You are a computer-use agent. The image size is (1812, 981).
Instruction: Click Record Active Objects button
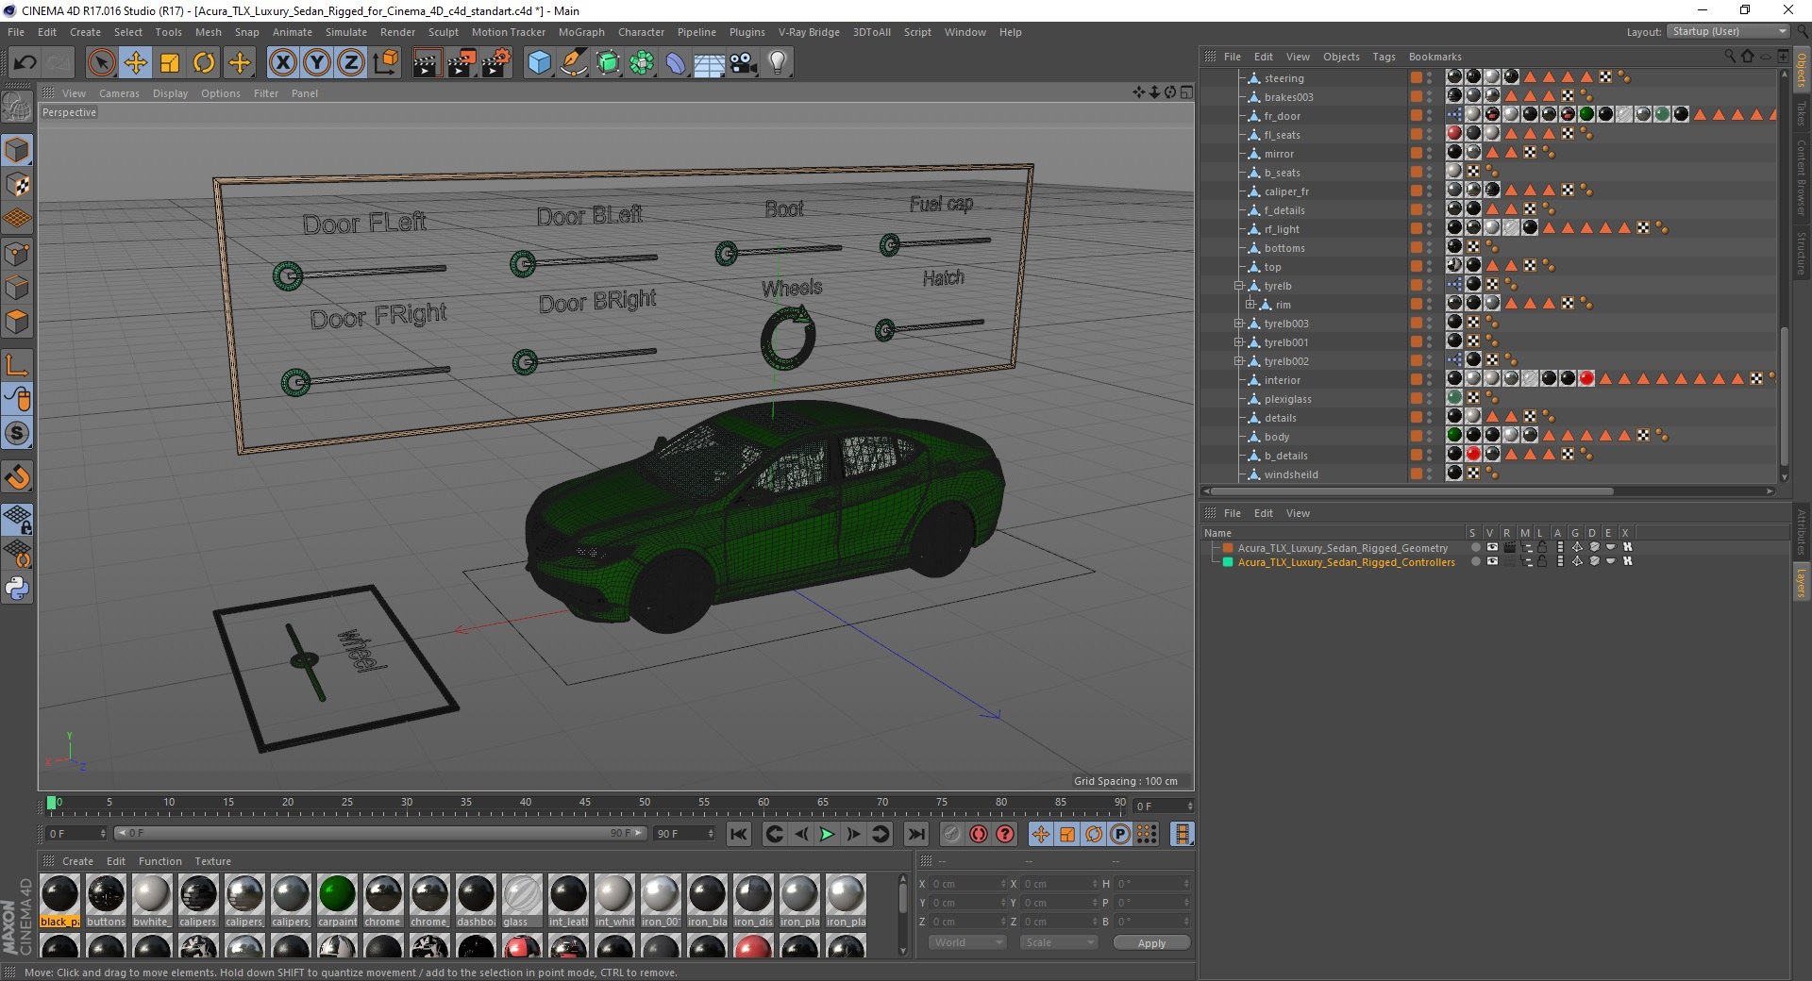pyautogui.click(x=952, y=834)
